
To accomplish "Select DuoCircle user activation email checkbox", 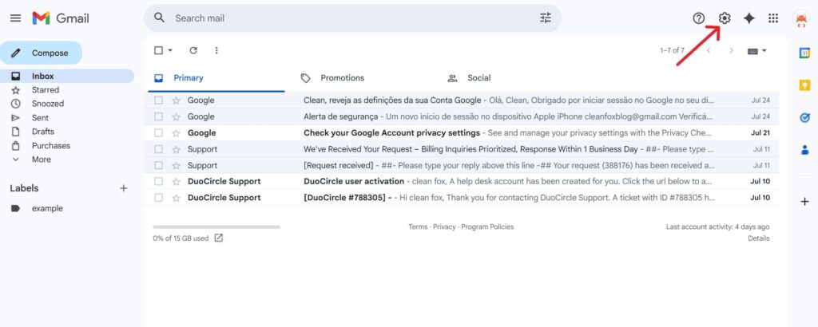I will point(159,182).
